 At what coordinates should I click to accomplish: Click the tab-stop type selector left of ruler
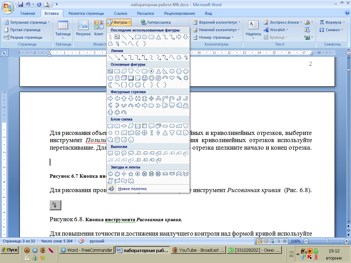point(4,53)
